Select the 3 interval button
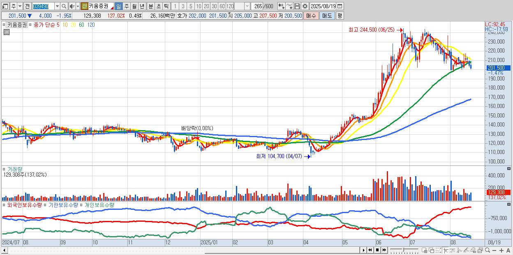The image size is (513, 255). click(183, 6)
